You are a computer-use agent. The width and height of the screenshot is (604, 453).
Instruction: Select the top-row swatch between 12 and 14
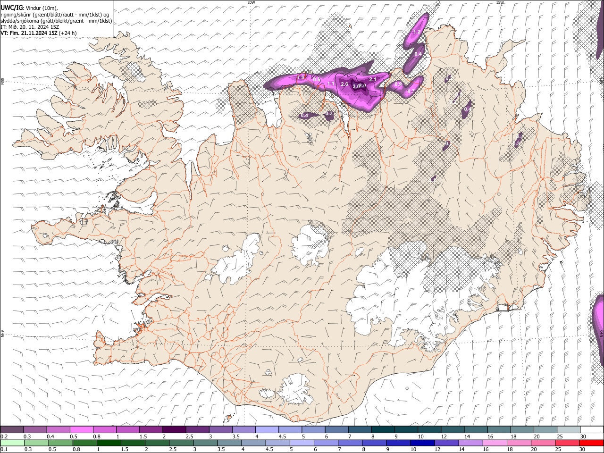tap(453, 429)
